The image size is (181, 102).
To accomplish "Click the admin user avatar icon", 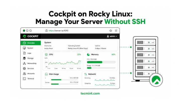I will tap(108, 36).
